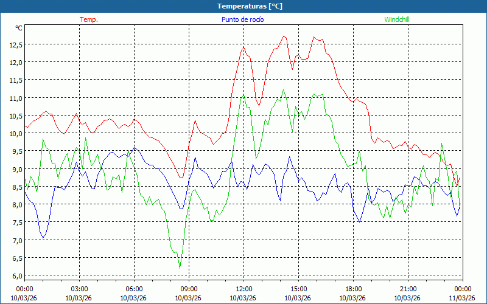Select the blue "Punto de rocío" legend label
Screen dimensions: 487x304
tap(243, 19)
